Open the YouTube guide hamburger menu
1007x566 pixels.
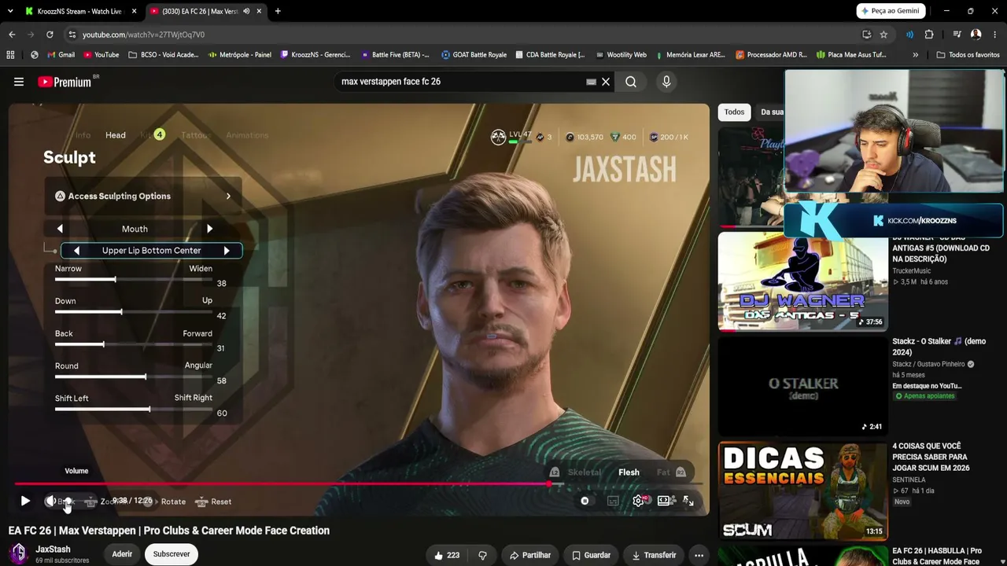pos(19,82)
